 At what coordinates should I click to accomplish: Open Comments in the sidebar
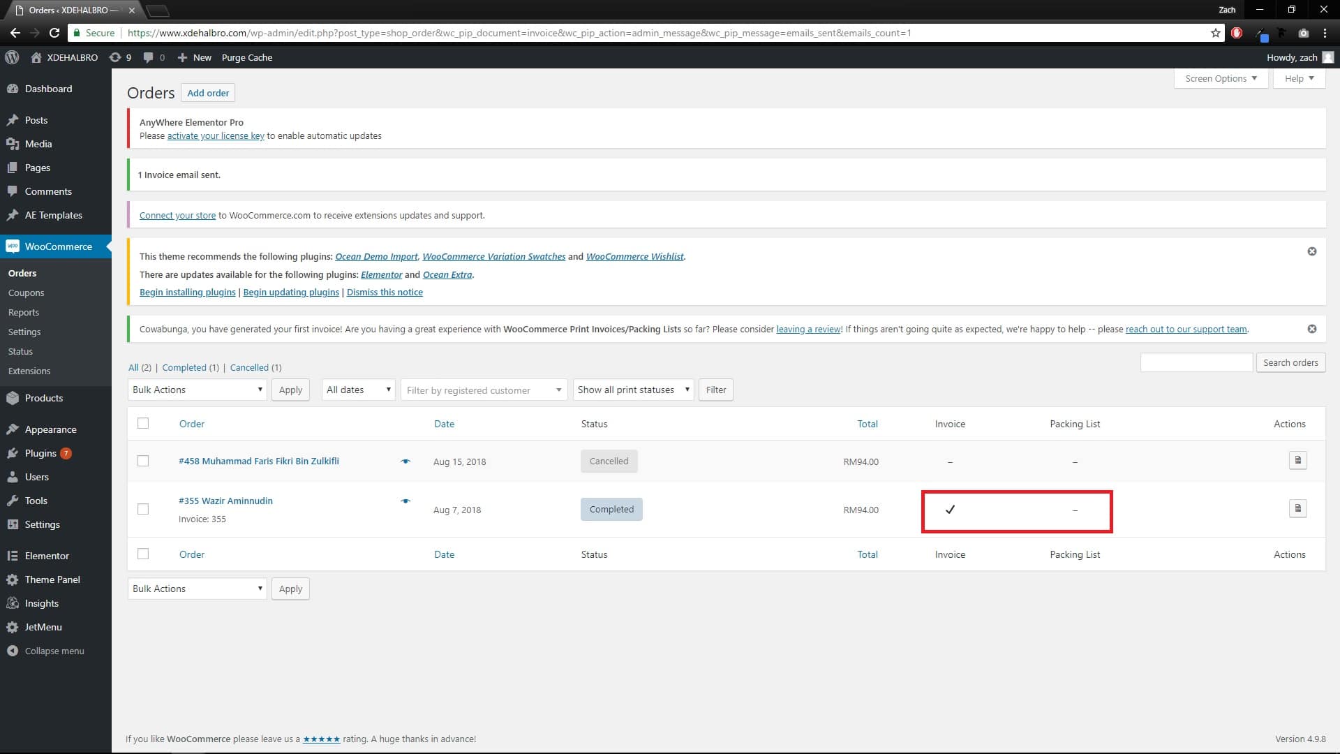coord(56,191)
